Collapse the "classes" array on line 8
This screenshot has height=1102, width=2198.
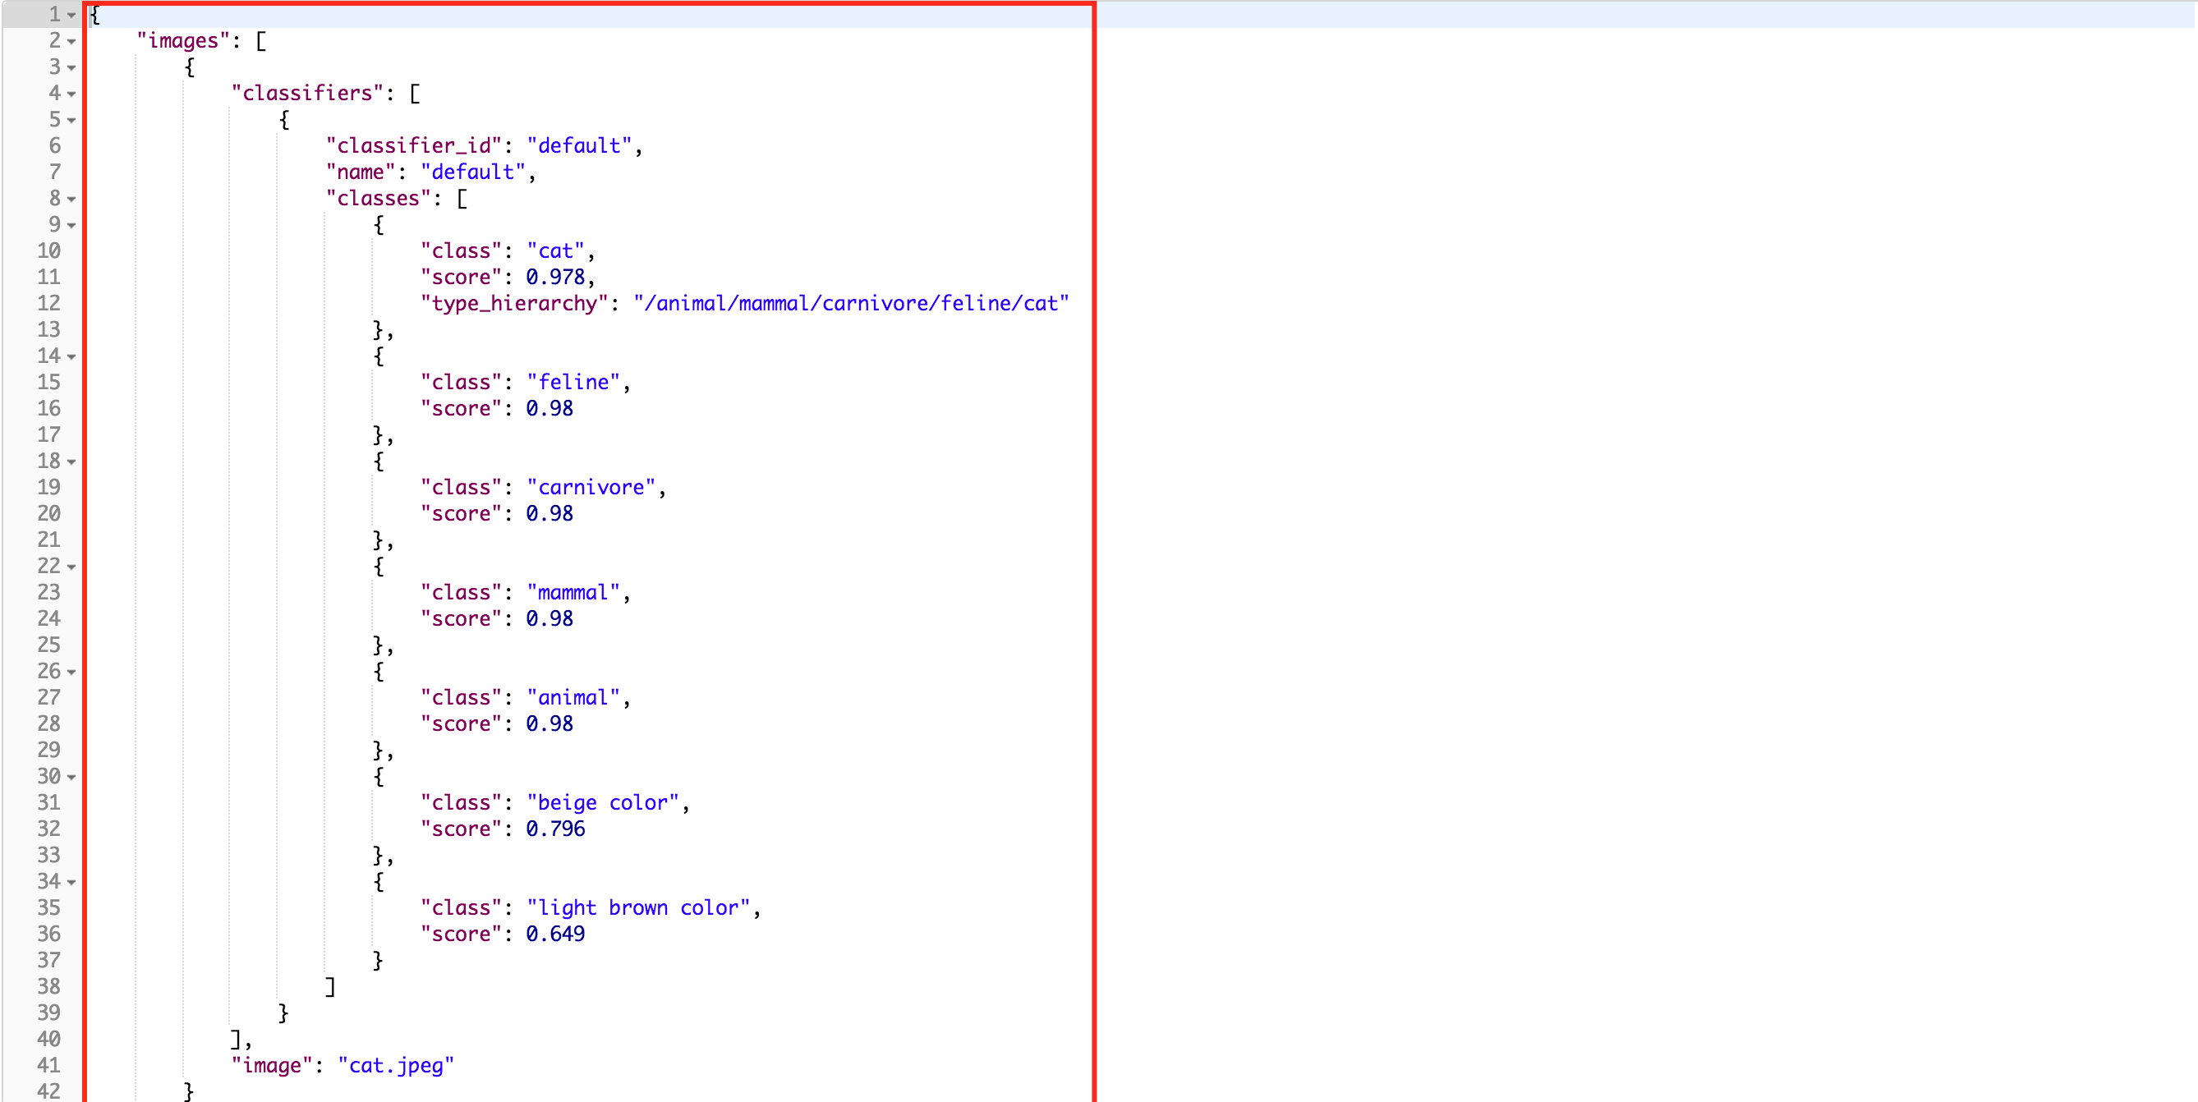pyautogui.click(x=71, y=199)
